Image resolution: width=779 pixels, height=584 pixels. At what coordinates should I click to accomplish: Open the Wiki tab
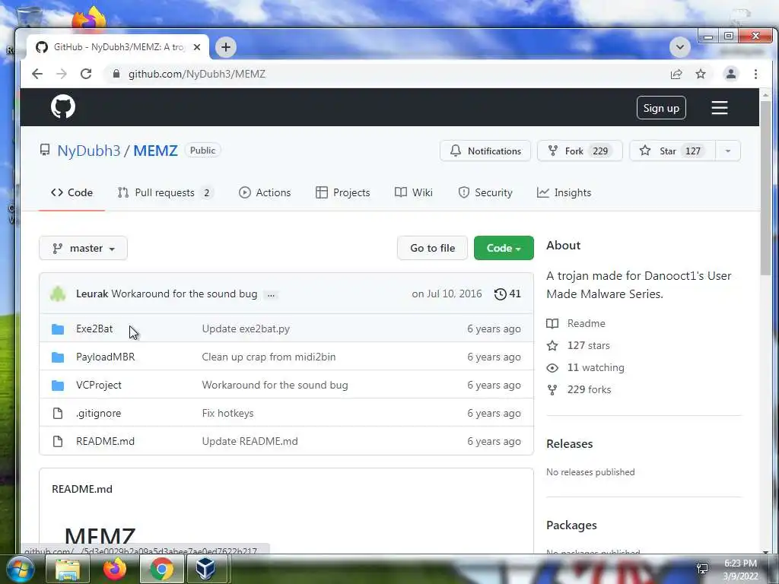point(413,192)
